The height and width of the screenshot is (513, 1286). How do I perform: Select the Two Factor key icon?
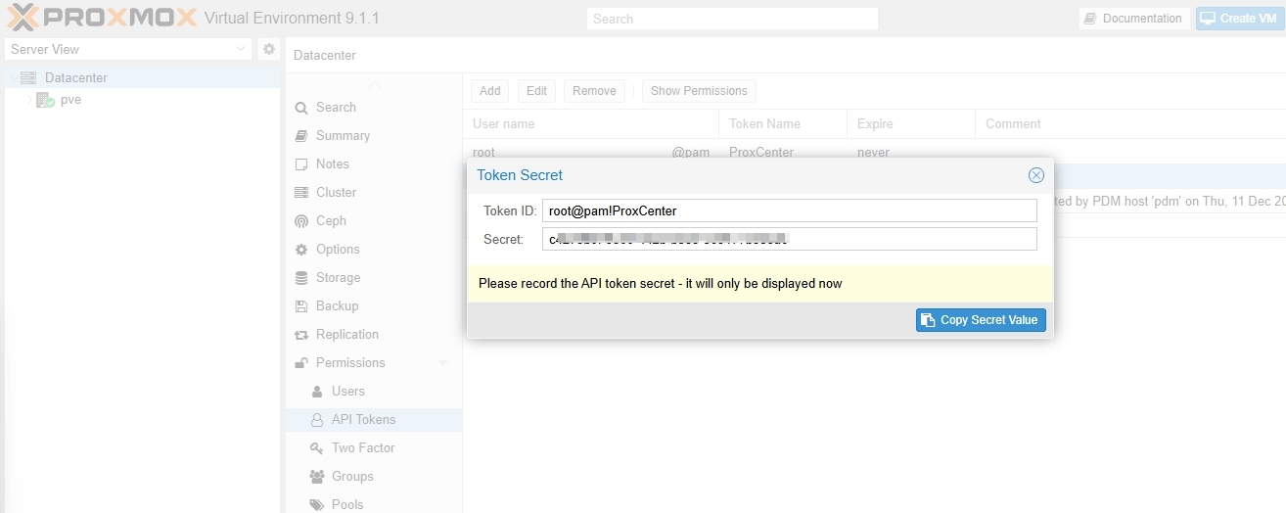[316, 448]
